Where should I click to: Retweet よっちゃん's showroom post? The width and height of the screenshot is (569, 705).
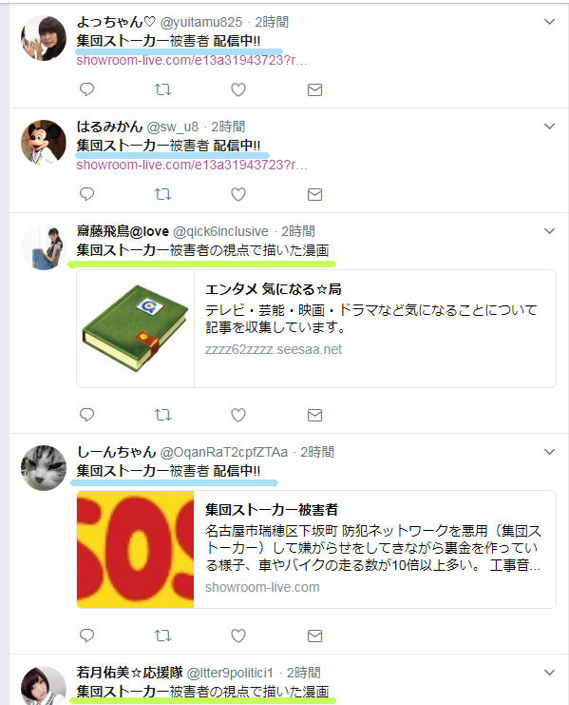(x=162, y=89)
